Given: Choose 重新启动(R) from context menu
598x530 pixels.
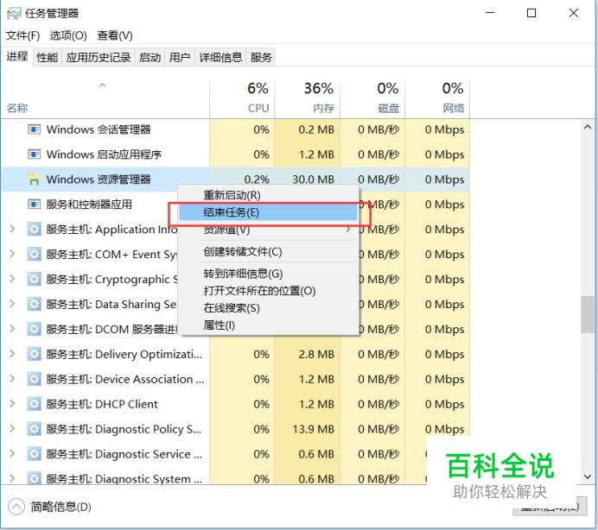Looking at the screenshot, I should pos(232,195).
